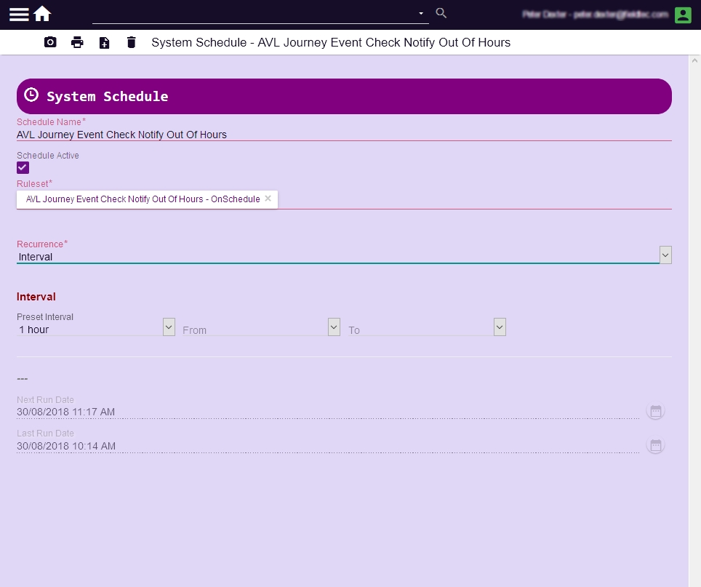Viewport: 701px width, 587px height.
Task: Open the Next Run Date calendar picker
Action: pos(655,410)
